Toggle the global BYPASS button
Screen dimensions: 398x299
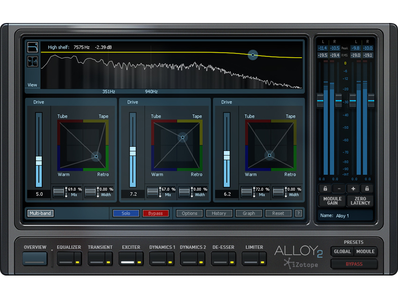[354, 264]
